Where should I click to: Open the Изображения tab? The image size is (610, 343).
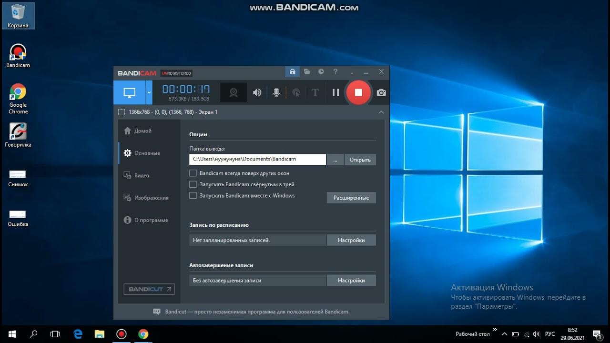(146, 198)
